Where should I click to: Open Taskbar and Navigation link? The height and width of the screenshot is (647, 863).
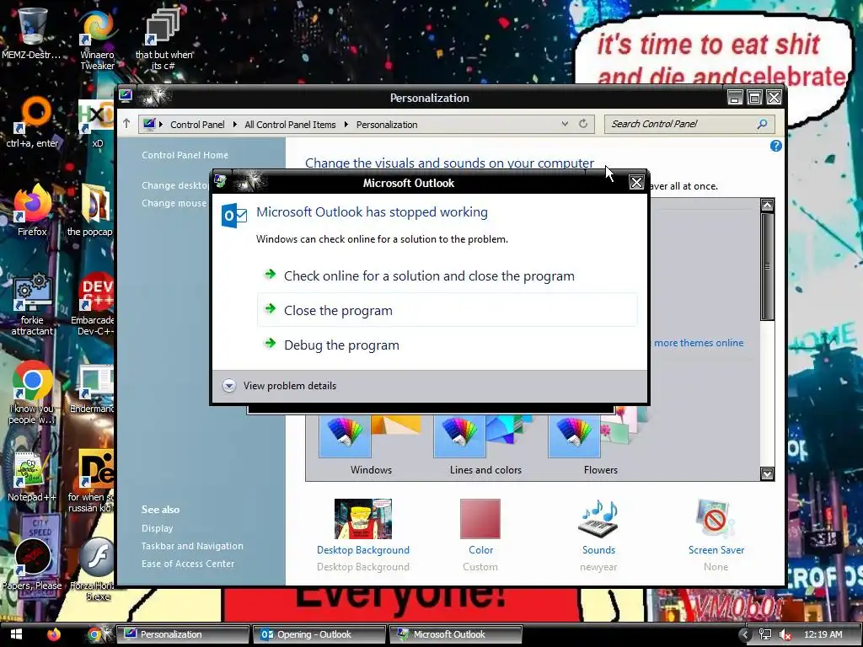click(192, 546)
